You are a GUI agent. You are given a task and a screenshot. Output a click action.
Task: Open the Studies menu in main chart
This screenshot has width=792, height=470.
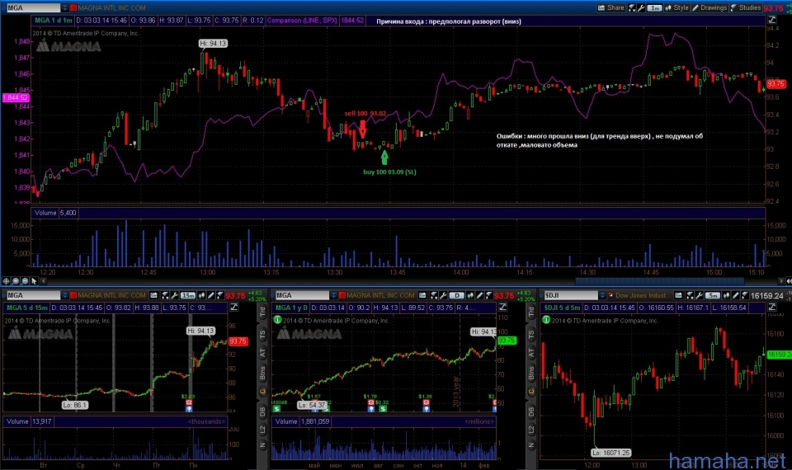(x=746, y=7)
